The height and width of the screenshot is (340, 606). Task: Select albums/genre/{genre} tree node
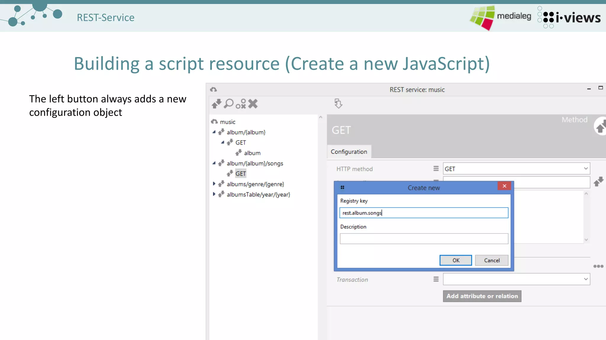(x=255, y=184)
